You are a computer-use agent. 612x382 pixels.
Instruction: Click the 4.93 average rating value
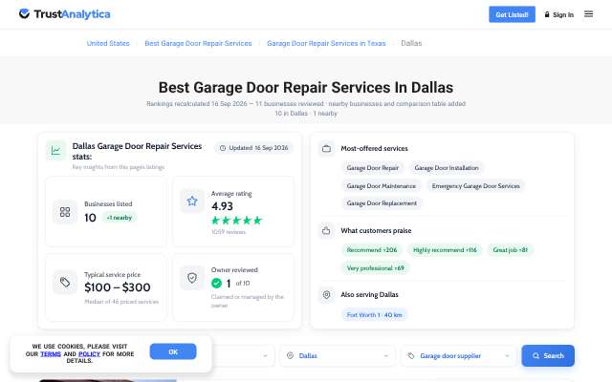(x=222, y=206)
